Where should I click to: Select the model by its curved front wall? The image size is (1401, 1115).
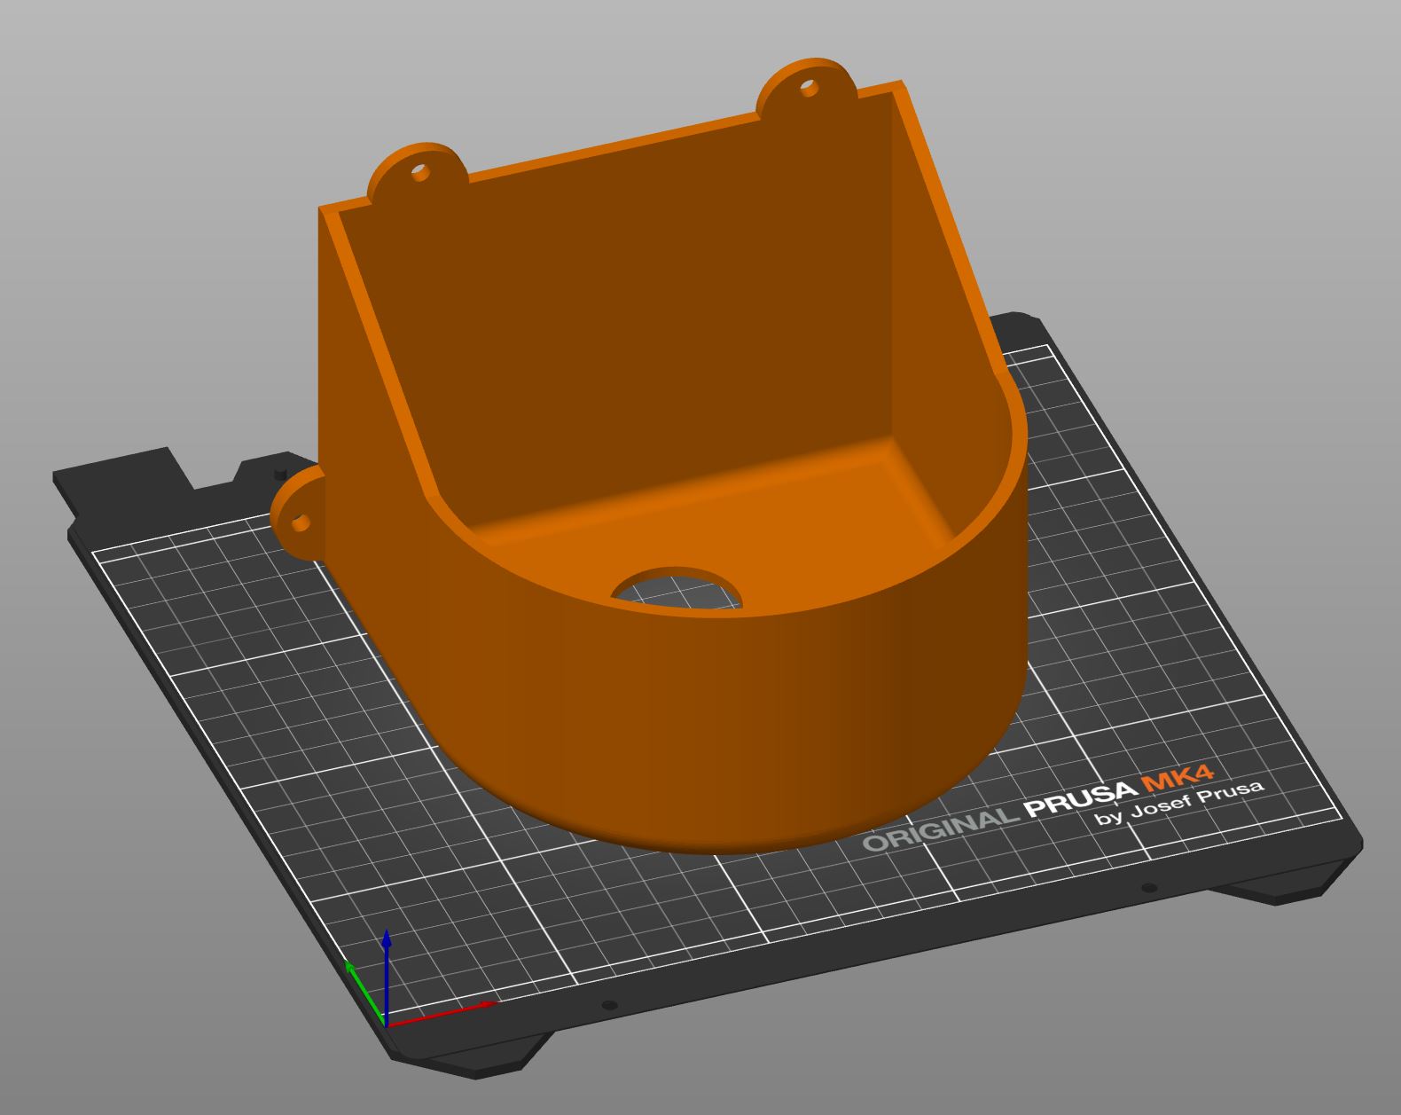(709, 710)
